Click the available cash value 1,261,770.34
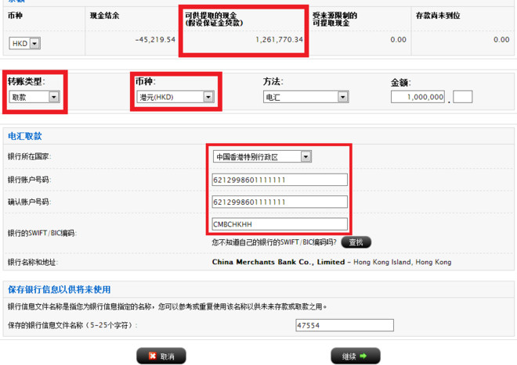Screen dimensions: 517x365 280,40
